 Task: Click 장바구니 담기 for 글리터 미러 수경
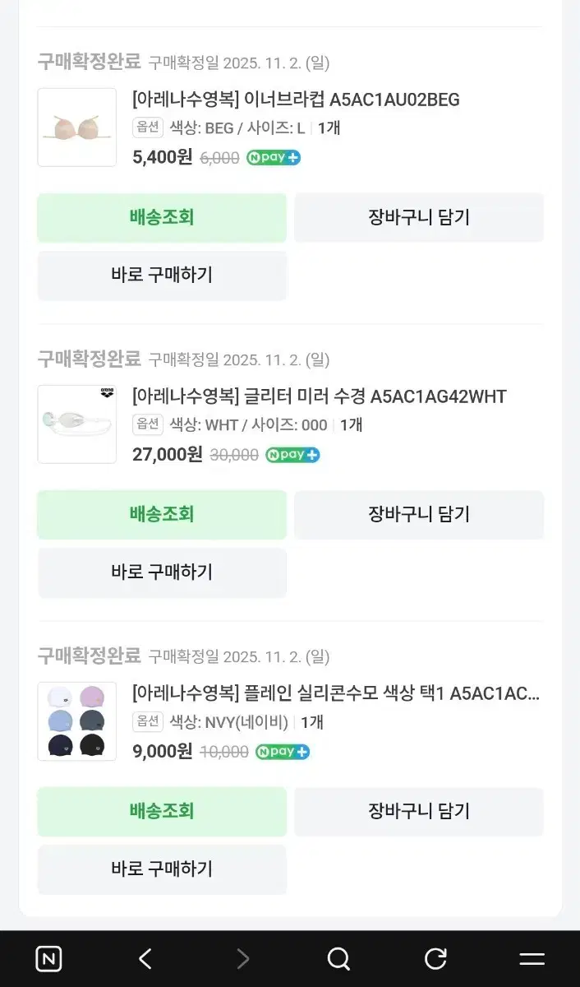click(419, 515)
